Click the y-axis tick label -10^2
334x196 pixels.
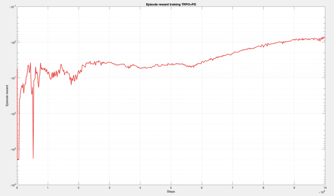(x=13, y=114)
